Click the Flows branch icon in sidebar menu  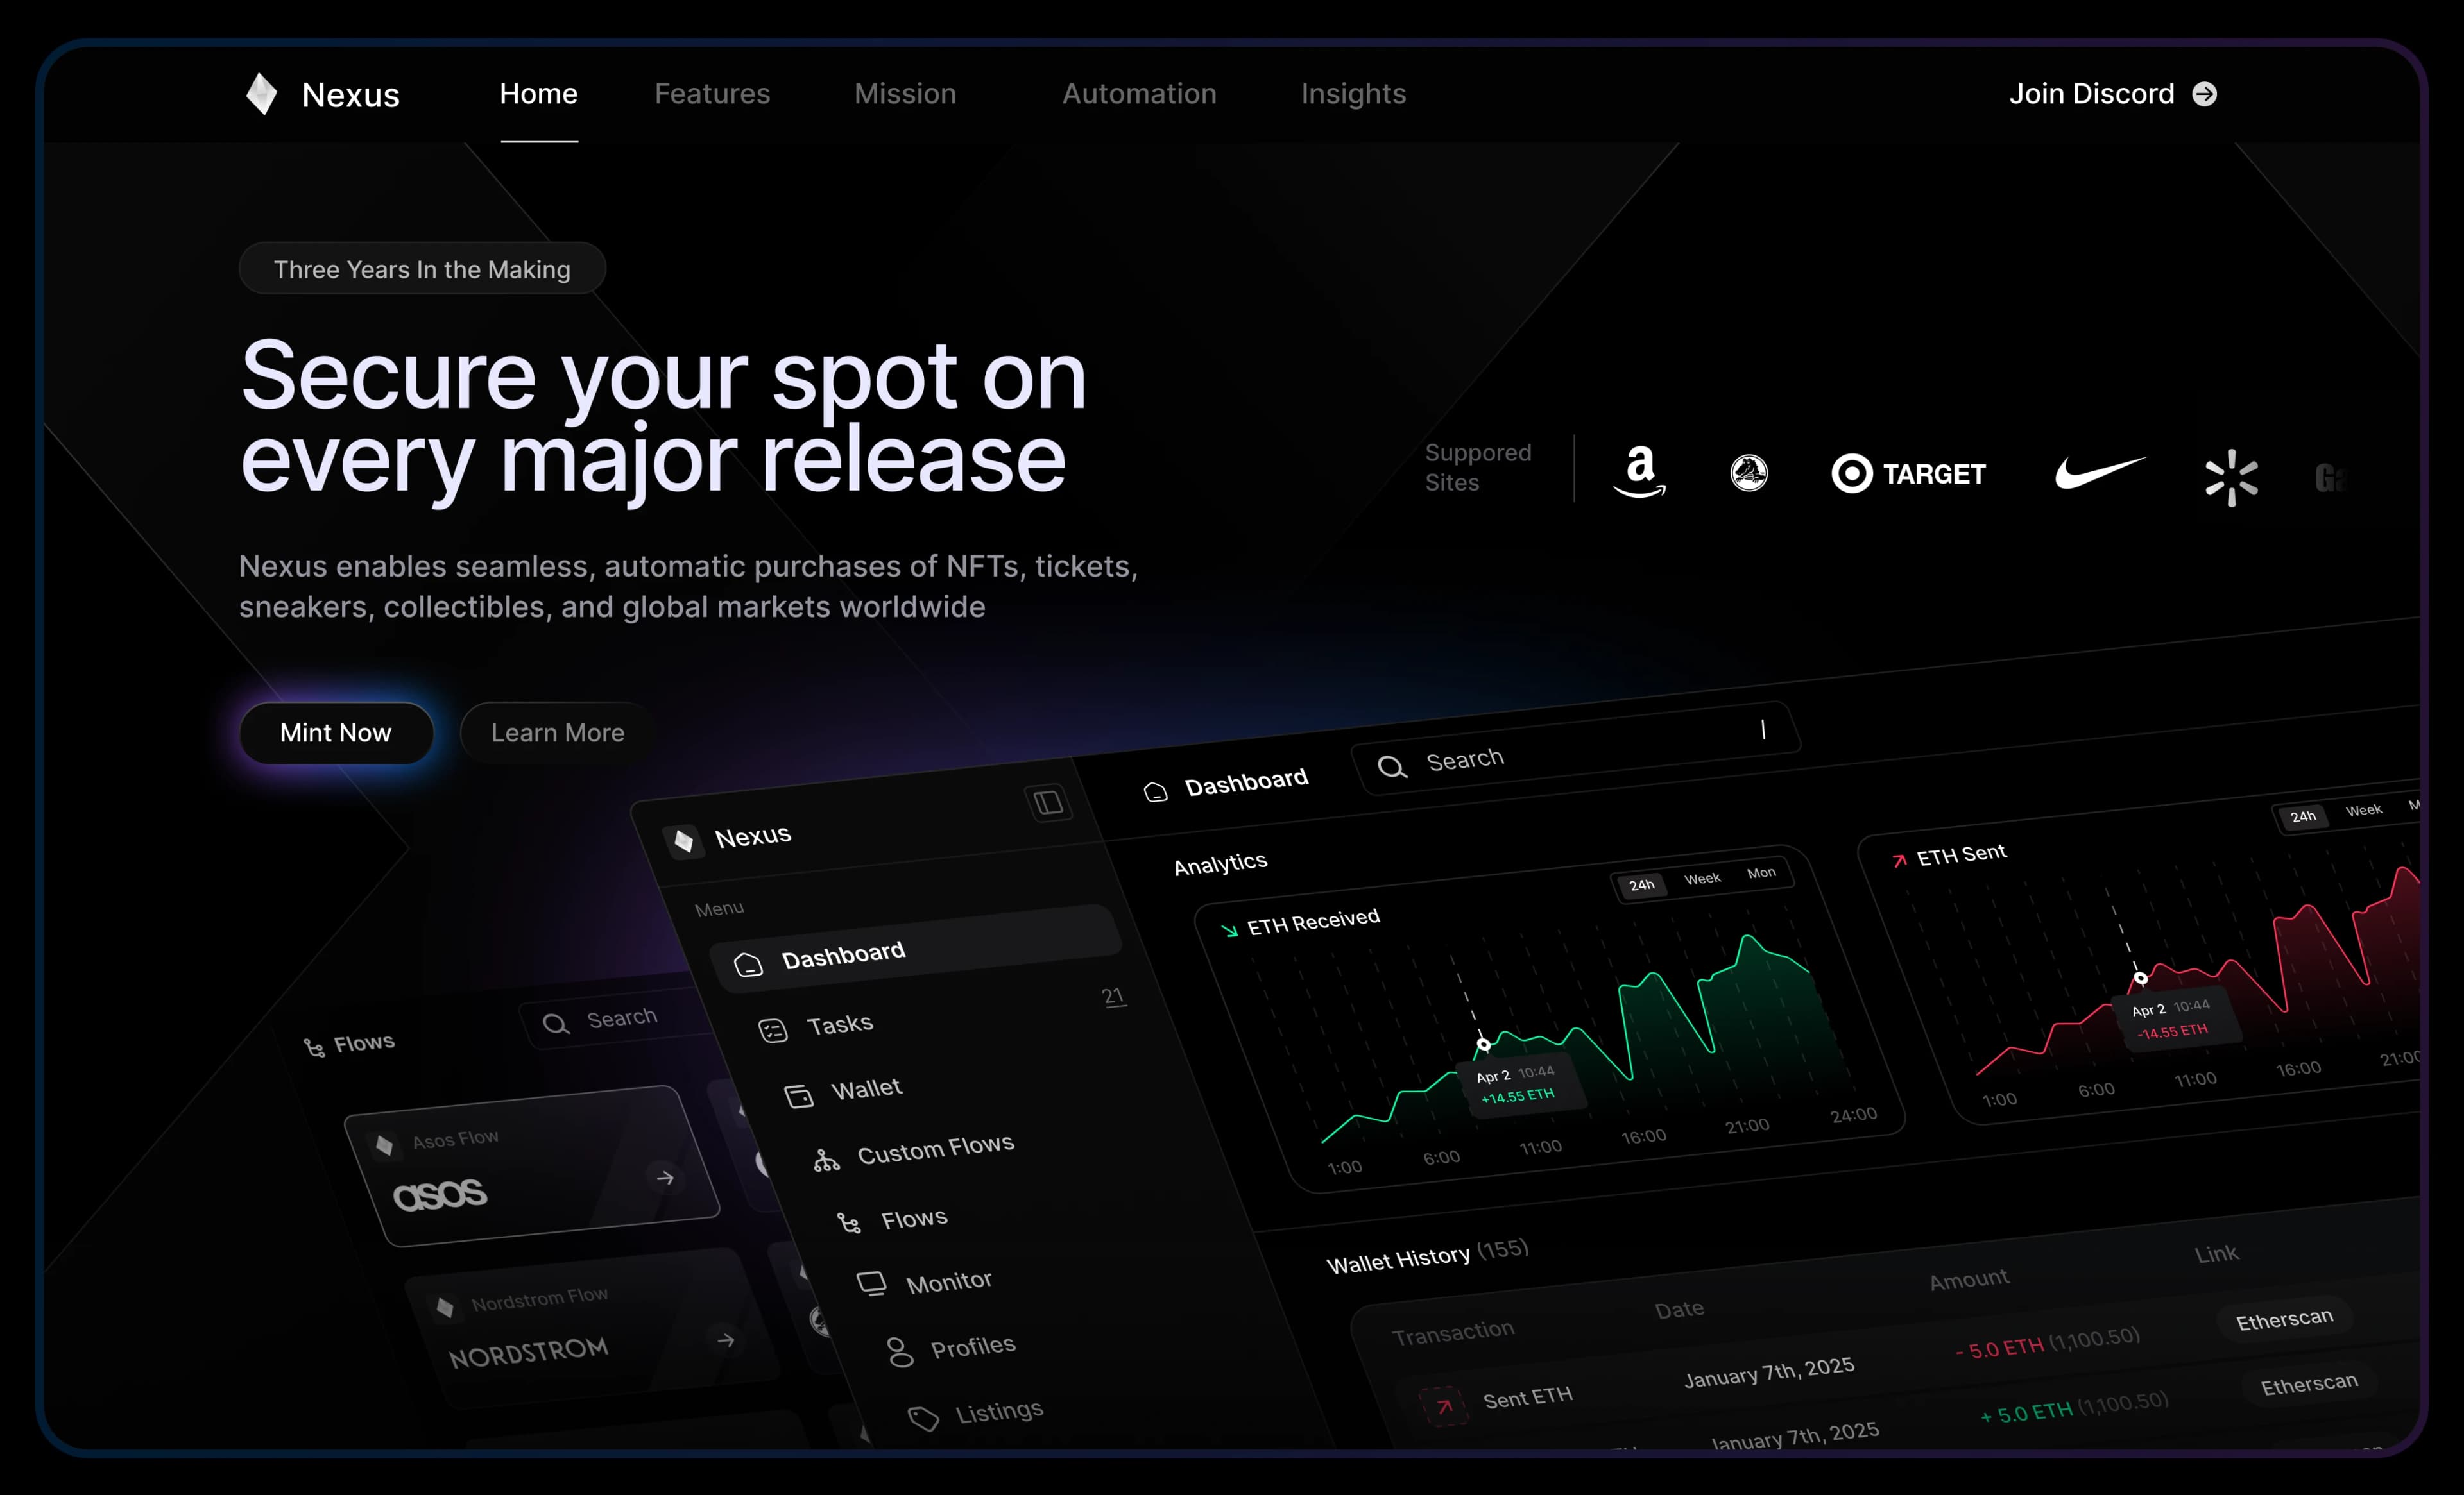click(849, 1223)
